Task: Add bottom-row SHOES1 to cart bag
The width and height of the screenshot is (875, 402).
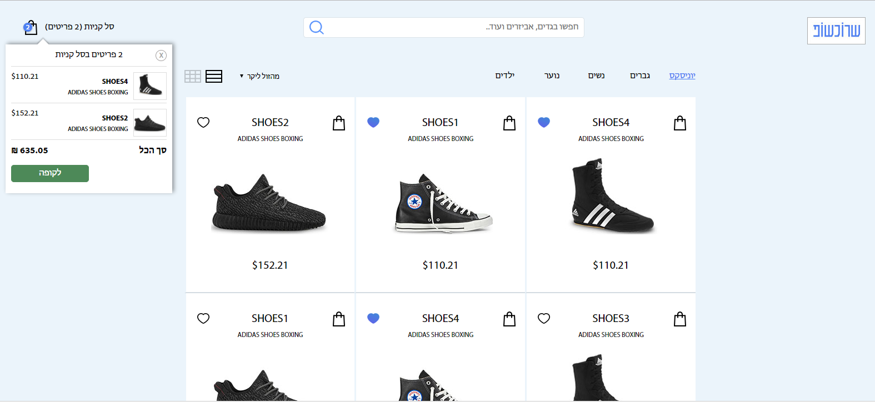Action: click(x=339, y=319)
